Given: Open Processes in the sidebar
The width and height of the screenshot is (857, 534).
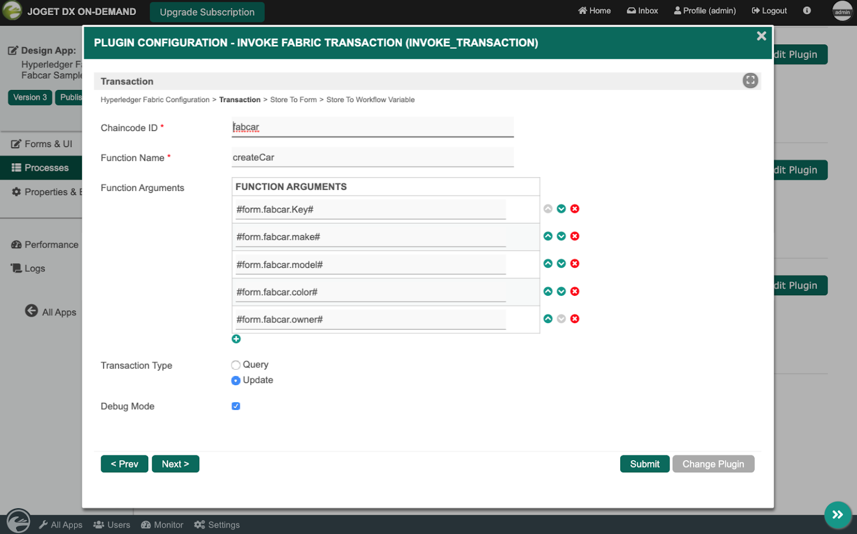Looking at the screenshot, I should point(41,167).
